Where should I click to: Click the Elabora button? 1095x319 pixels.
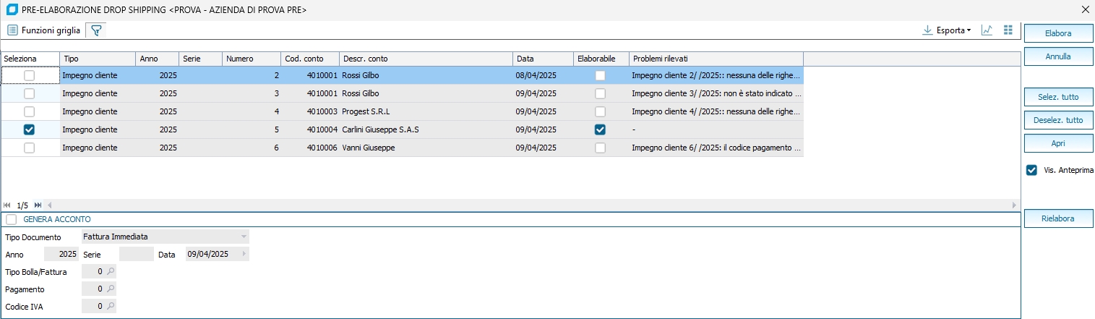point(1058,33)
